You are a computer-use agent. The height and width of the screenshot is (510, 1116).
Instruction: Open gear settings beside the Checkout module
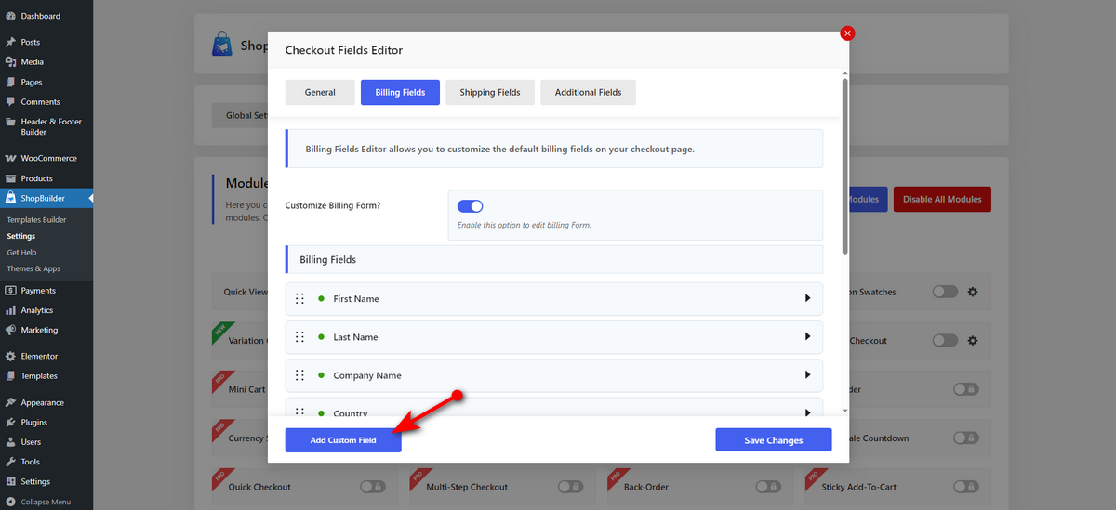[973, 341]
